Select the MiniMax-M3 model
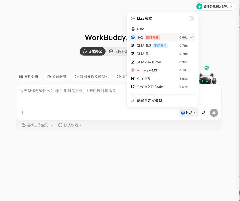This screenshot has height=201, width=240. (162, 70)
